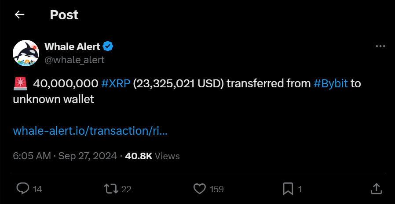The width and height of the screenshot is (395, 204).
Task: Open the #XRP hashtag
Action: (x=116, y=83)
